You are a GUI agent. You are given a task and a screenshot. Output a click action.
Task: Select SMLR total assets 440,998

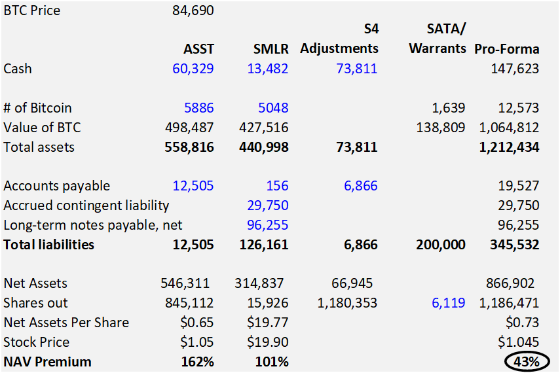263,147
